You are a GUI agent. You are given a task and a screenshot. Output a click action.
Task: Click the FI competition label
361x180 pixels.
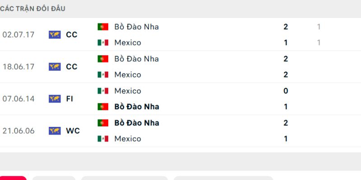coord(69,99)
